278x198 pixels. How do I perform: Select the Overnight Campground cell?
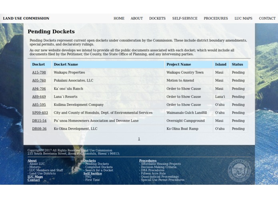click(x=189, y=121)
